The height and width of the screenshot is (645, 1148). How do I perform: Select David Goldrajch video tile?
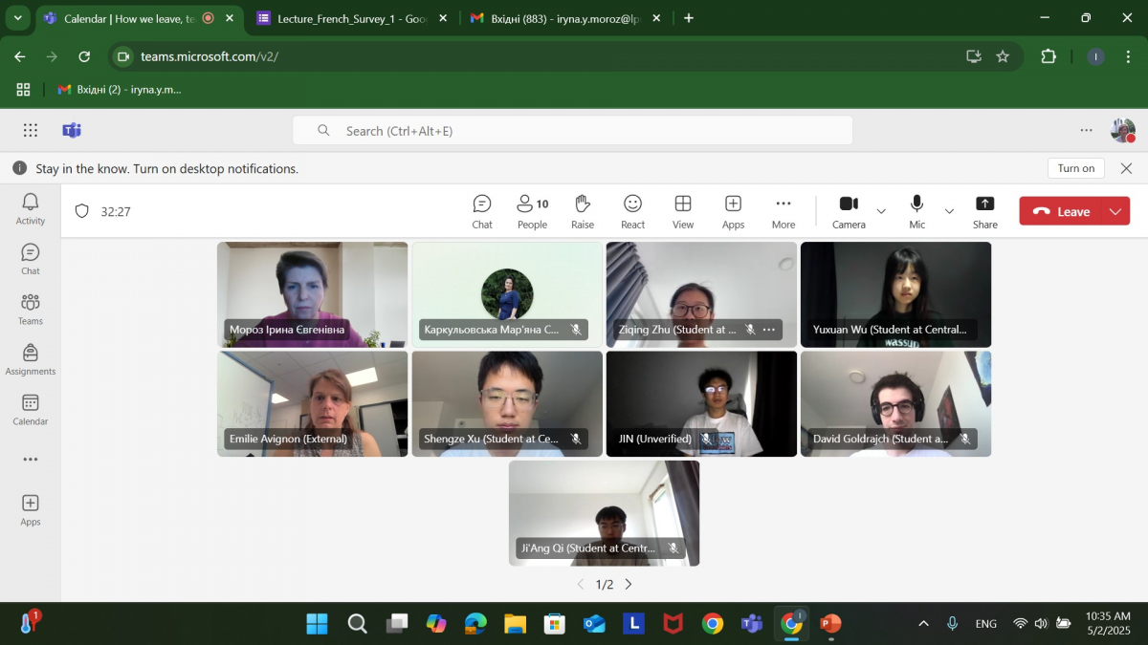pyautogui.click(x=895, y=403)
